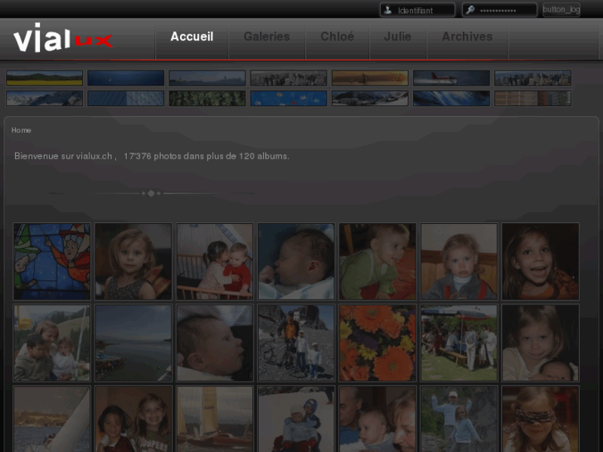Click the button_log login button
Screen dimensions: 603x452
561,10
